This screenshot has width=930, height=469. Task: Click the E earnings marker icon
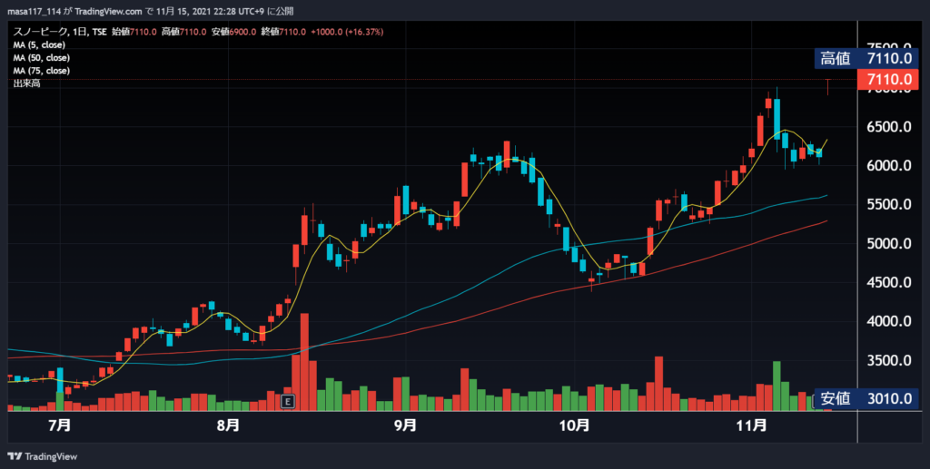(x=288, y=402)
